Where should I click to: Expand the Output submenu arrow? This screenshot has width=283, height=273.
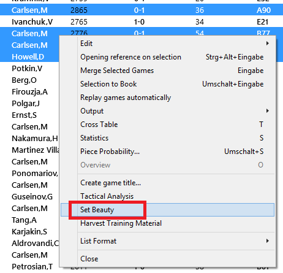tap(268, 111)
